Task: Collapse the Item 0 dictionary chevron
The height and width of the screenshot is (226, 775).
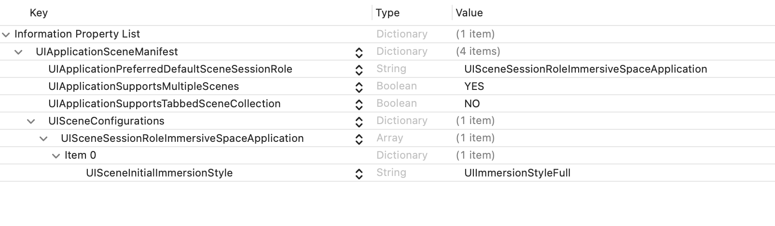Action: [56, 156]
